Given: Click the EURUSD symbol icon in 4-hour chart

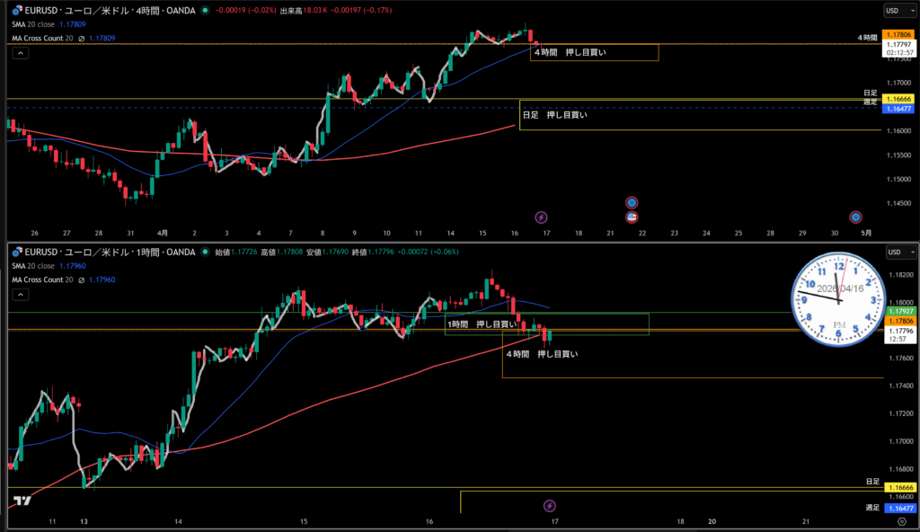Looking at the screenshot, I should [17, 11].
